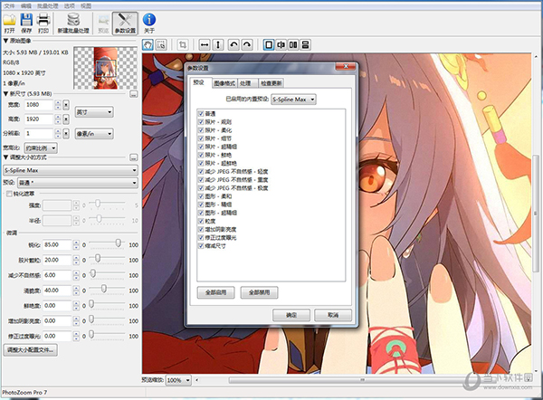
Task: Click the 调整大小配置文件 button
Action: [x=31, y=350]
